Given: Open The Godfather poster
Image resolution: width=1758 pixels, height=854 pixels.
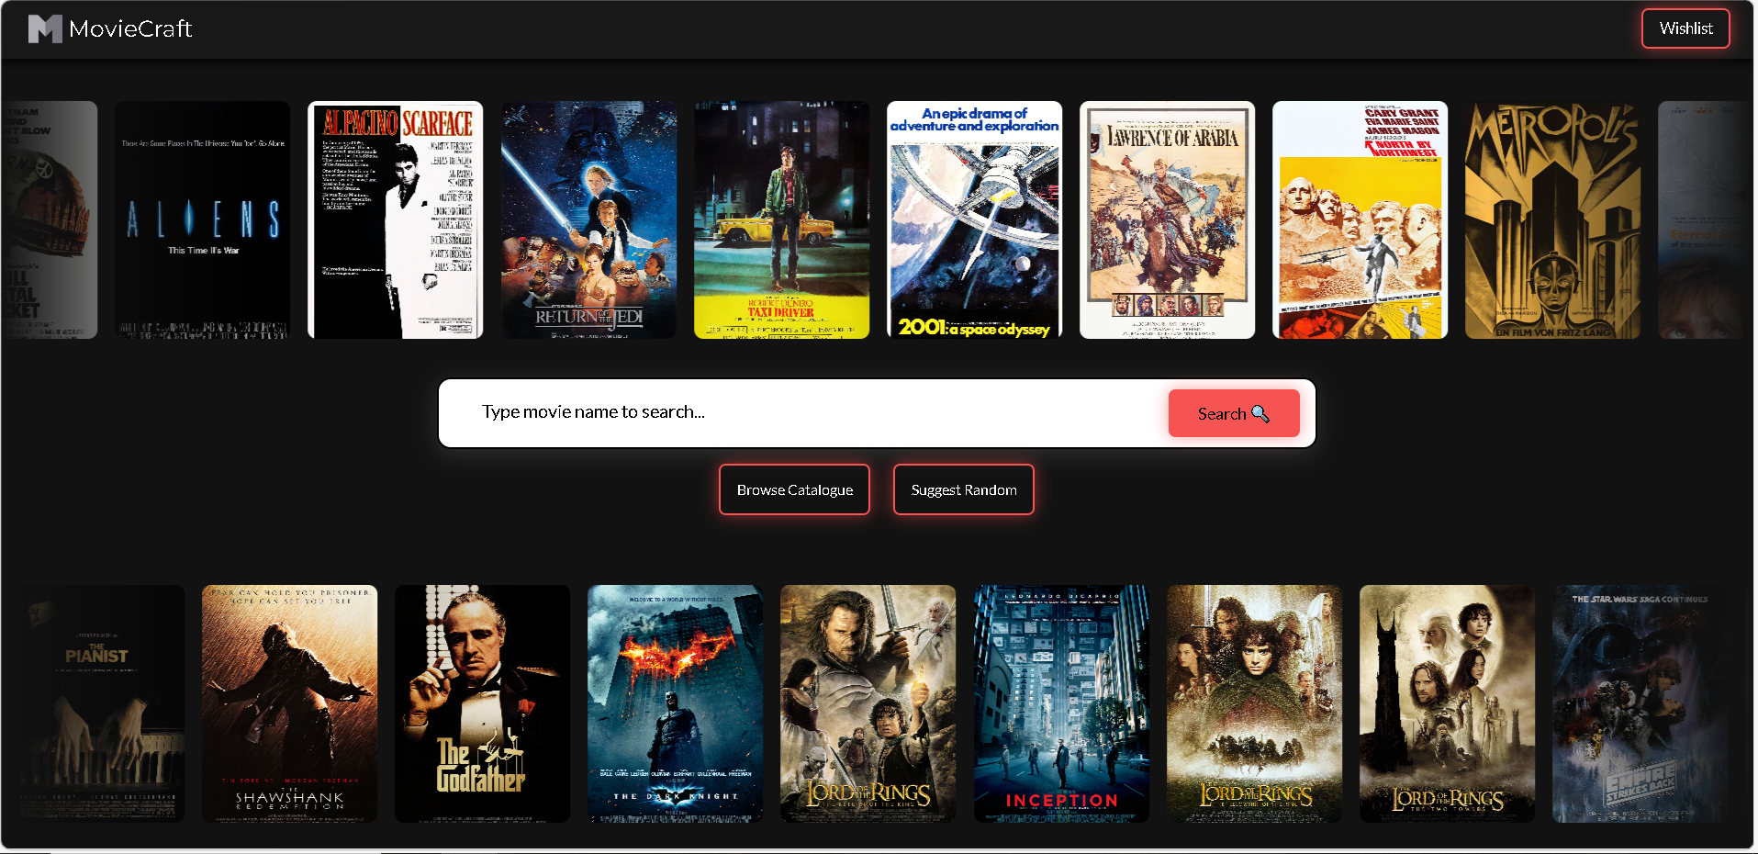Looking at the screenshot, I should point(482,703).
